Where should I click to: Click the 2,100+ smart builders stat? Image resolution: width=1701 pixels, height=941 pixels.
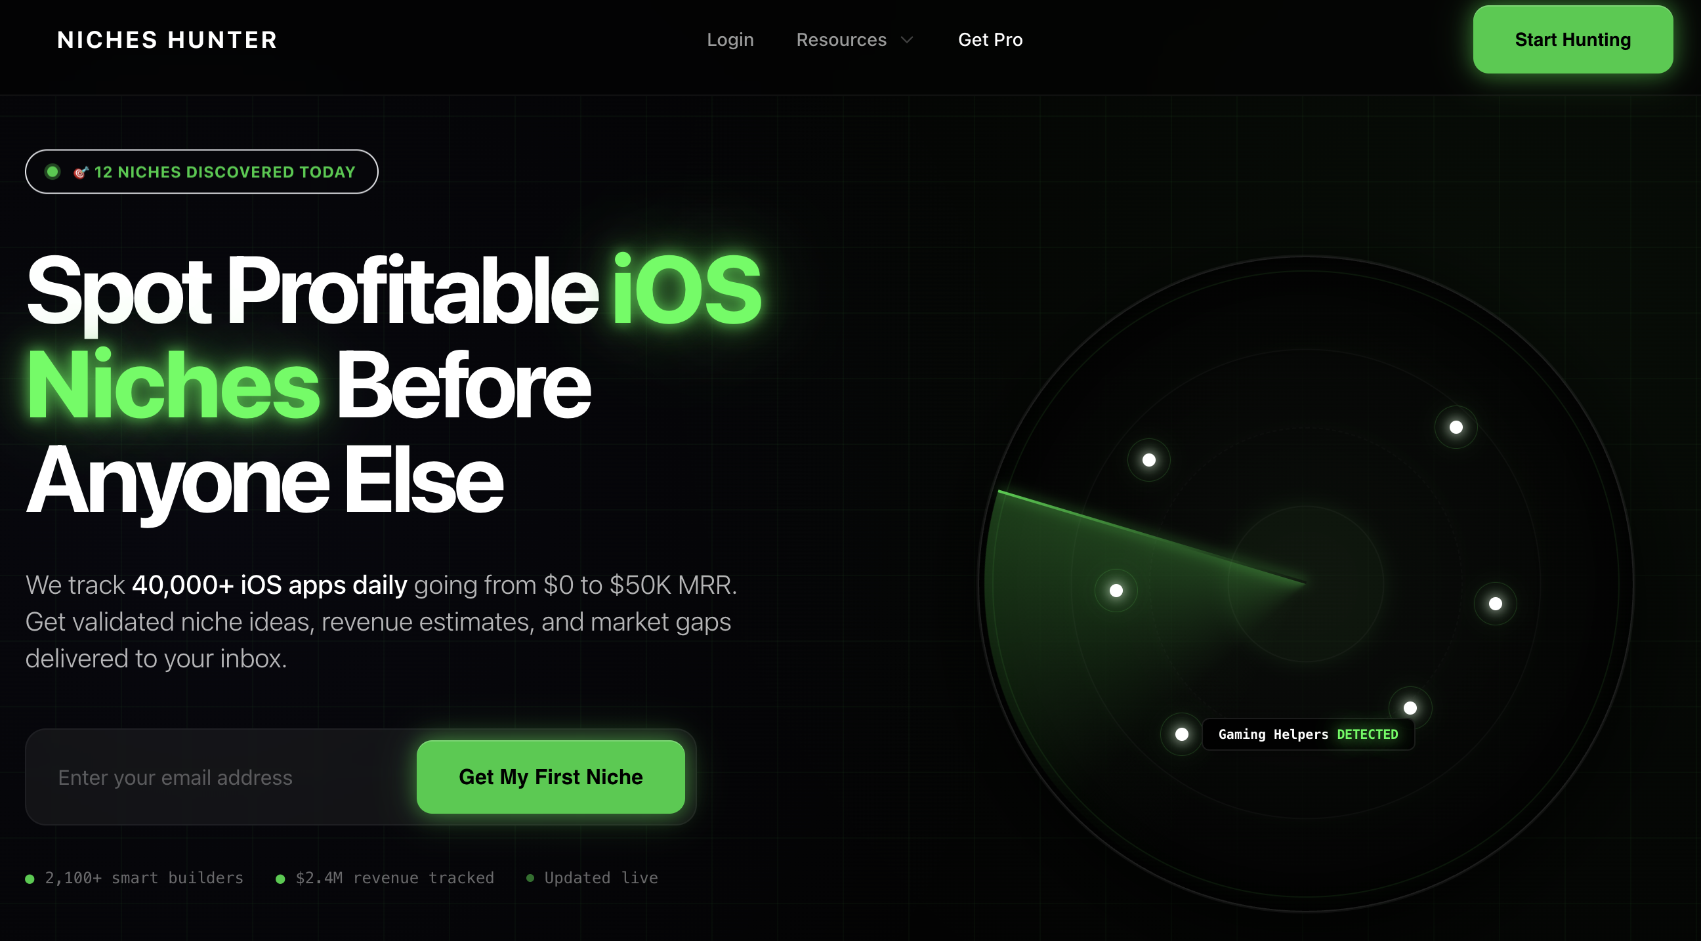[135, 877]
